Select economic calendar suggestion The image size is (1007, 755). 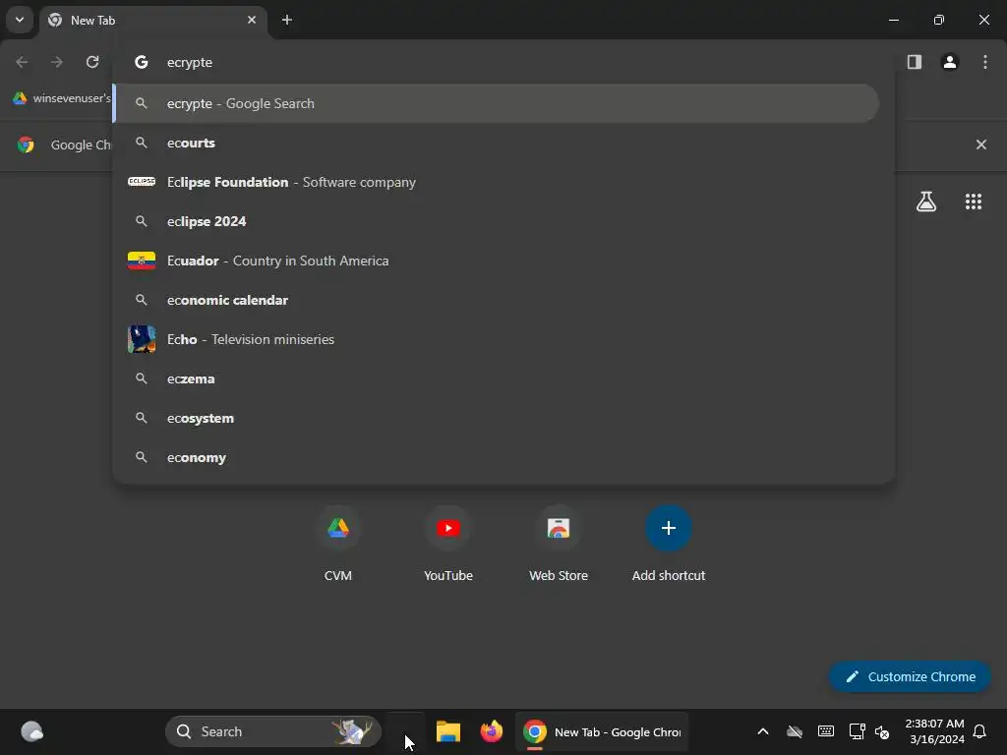[x=503, y=301]
